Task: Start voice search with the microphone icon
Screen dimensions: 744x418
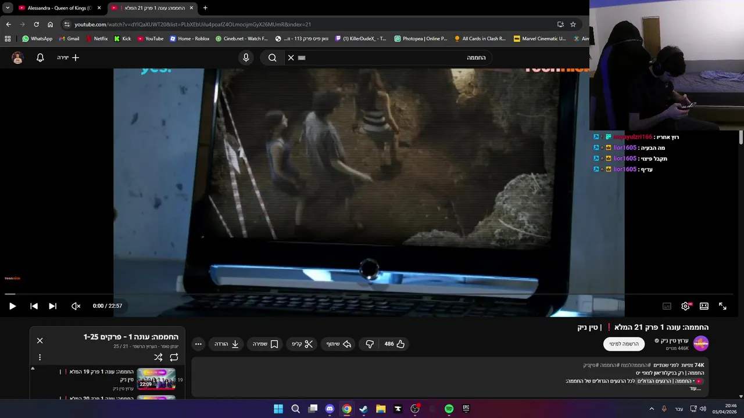Action: click(x=246, y=57)
